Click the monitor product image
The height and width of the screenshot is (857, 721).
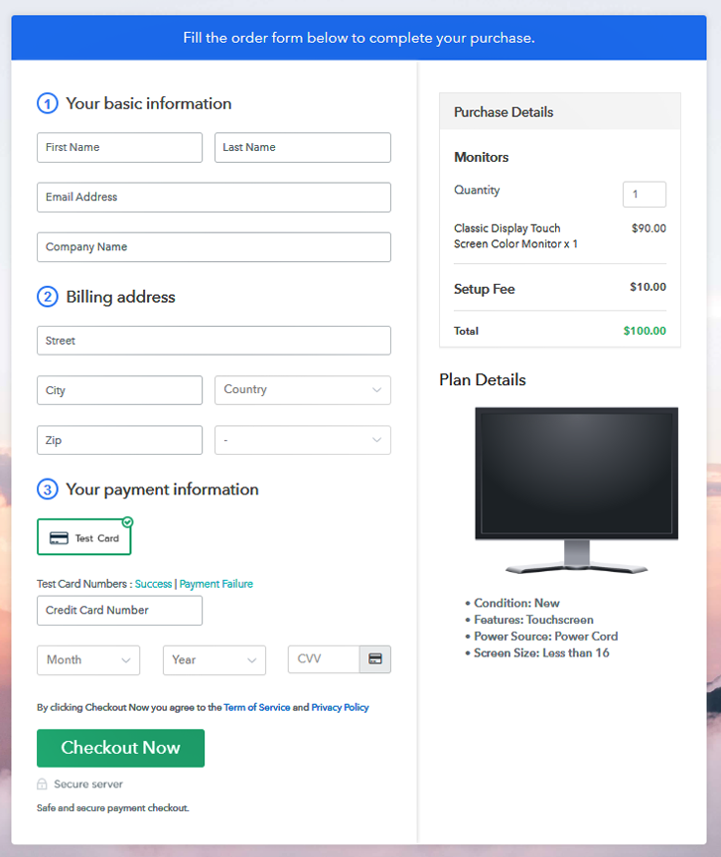pyautogui.click(x=576, y=489)
